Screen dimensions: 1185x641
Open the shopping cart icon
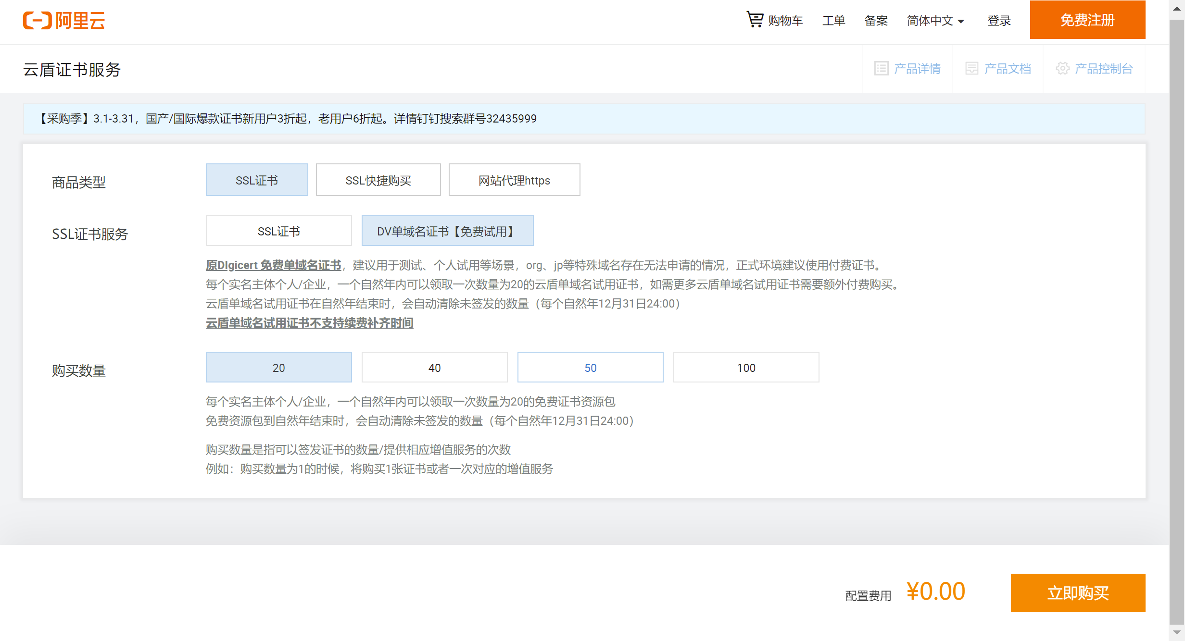click(x=755, y=20)
